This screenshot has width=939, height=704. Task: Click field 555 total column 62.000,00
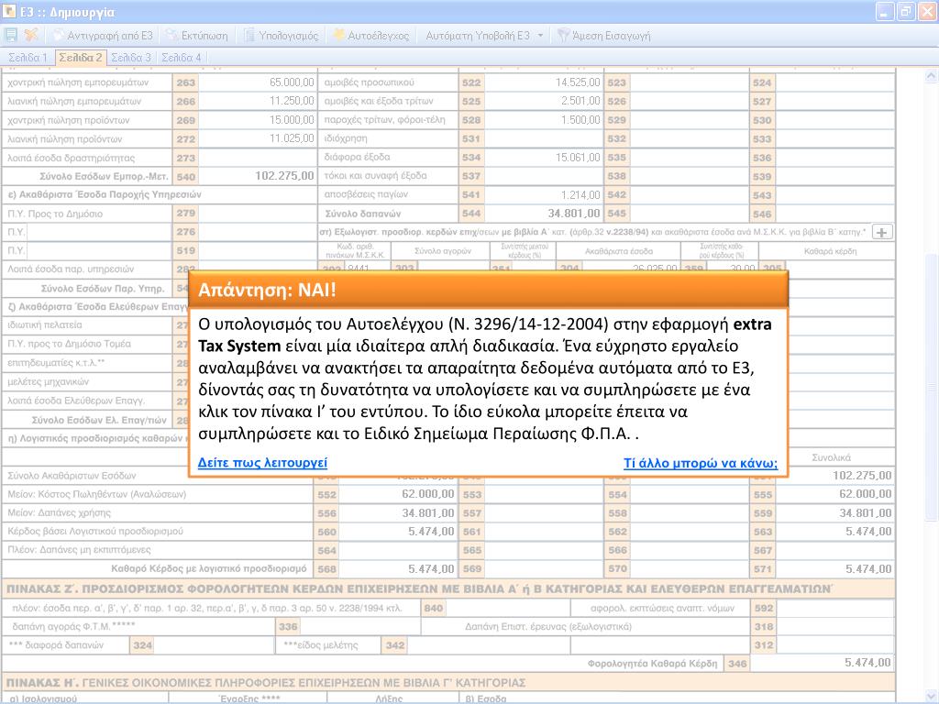coord(834,494)
